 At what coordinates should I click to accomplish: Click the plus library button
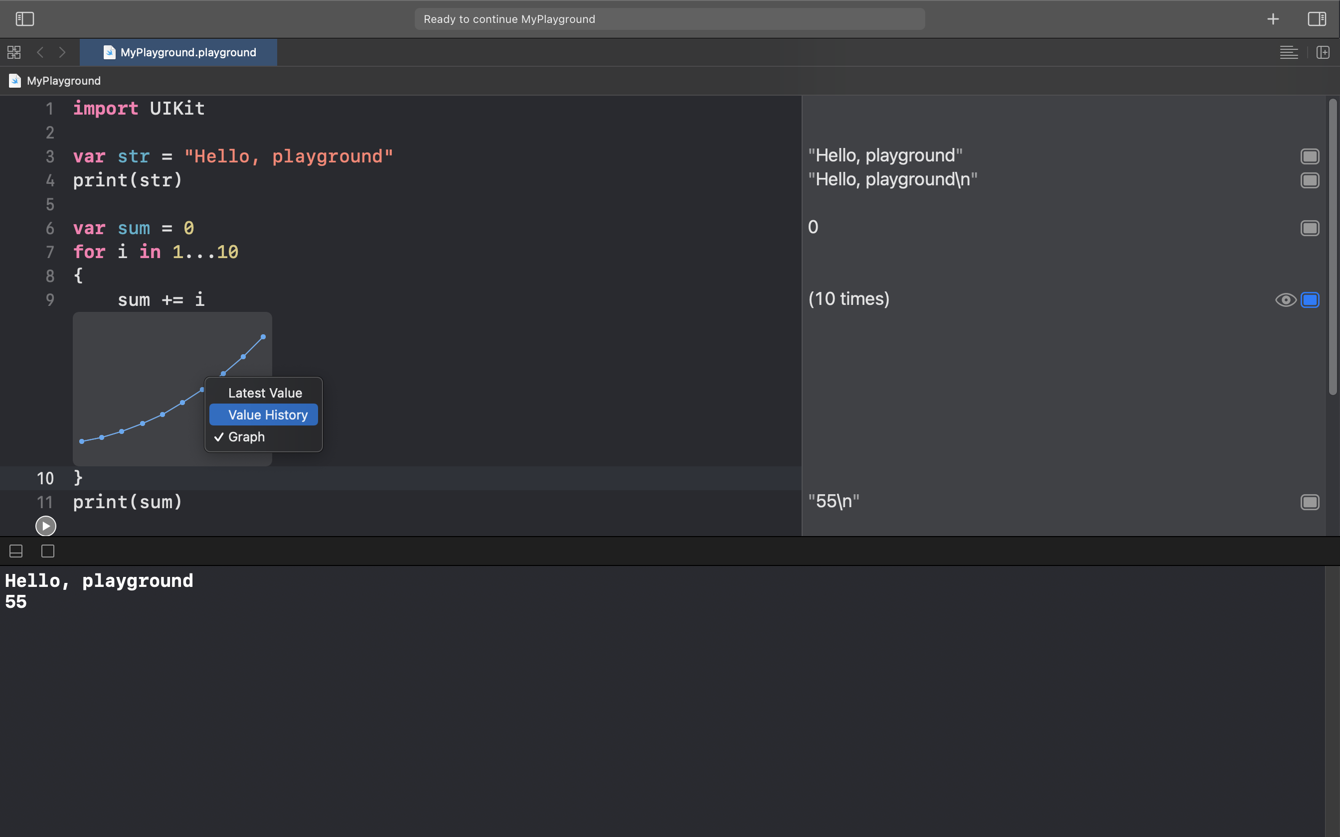click(1273, 19)
